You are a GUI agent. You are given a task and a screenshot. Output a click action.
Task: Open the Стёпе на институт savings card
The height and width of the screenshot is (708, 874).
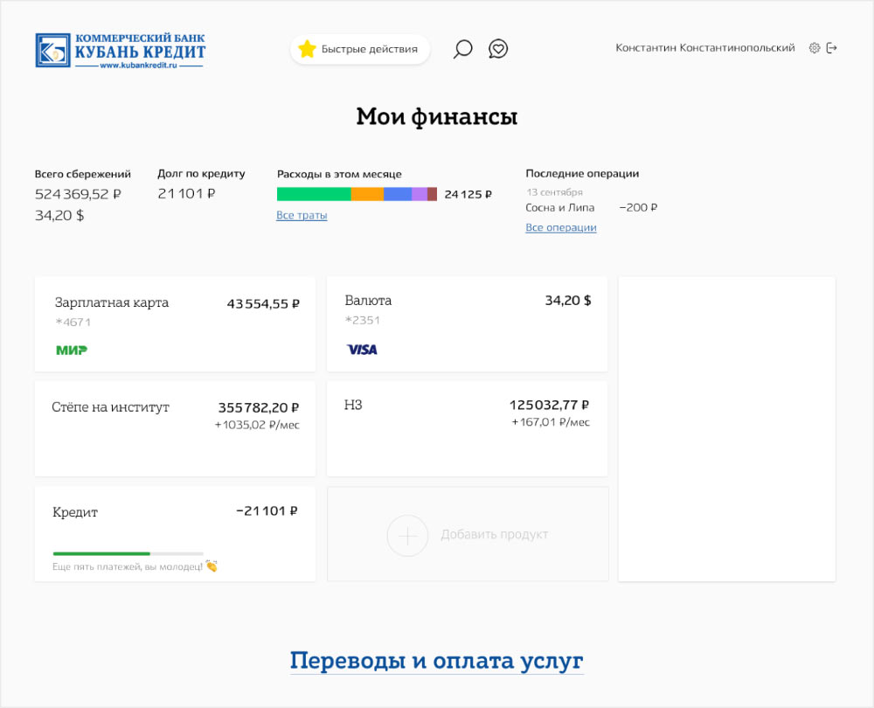pos(175,428)
